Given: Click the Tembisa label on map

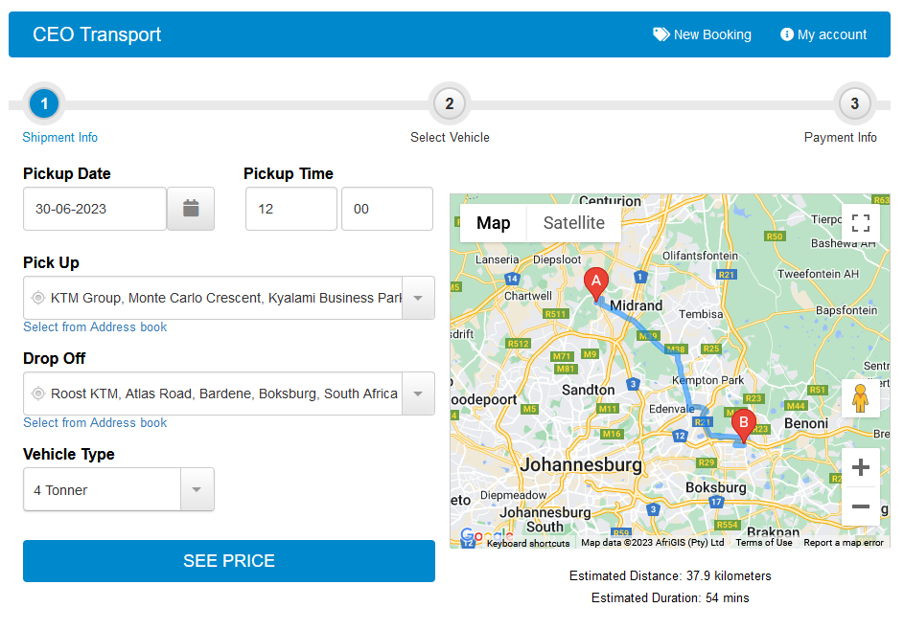Looking at the screenshot, I should click(701, 314).
